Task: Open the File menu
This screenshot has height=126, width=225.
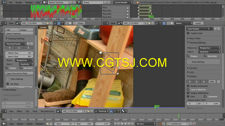Action: (11, 3)
